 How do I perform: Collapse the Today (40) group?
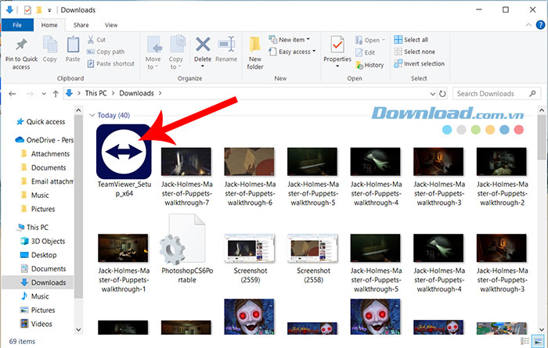[x=92, y=115]
